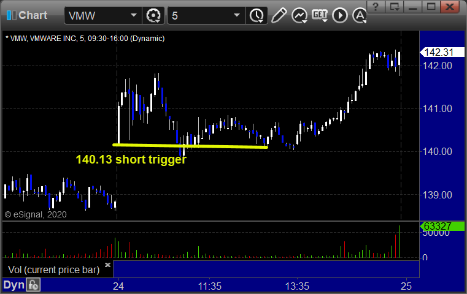Close the Chart window
467x294 pixels.
(x=450, y=7)
